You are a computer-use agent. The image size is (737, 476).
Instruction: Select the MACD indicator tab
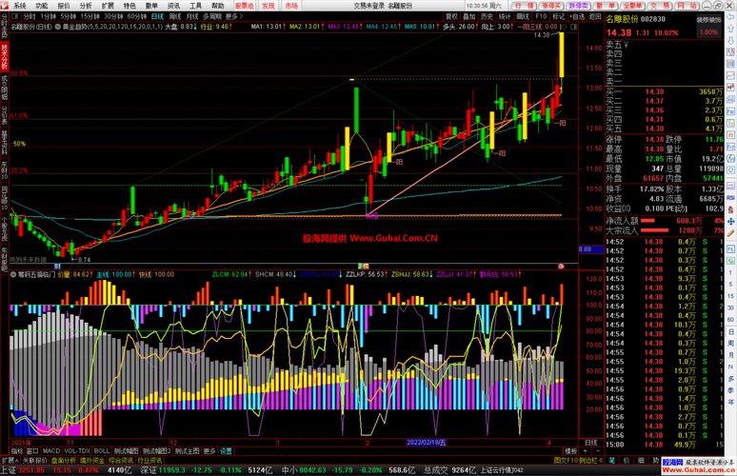pos(50,451)
